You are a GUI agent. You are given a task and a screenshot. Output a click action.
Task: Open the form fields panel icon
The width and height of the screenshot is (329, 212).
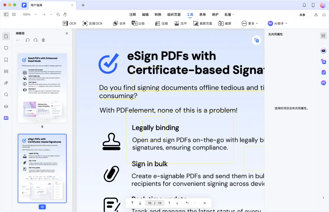point(6,71)
